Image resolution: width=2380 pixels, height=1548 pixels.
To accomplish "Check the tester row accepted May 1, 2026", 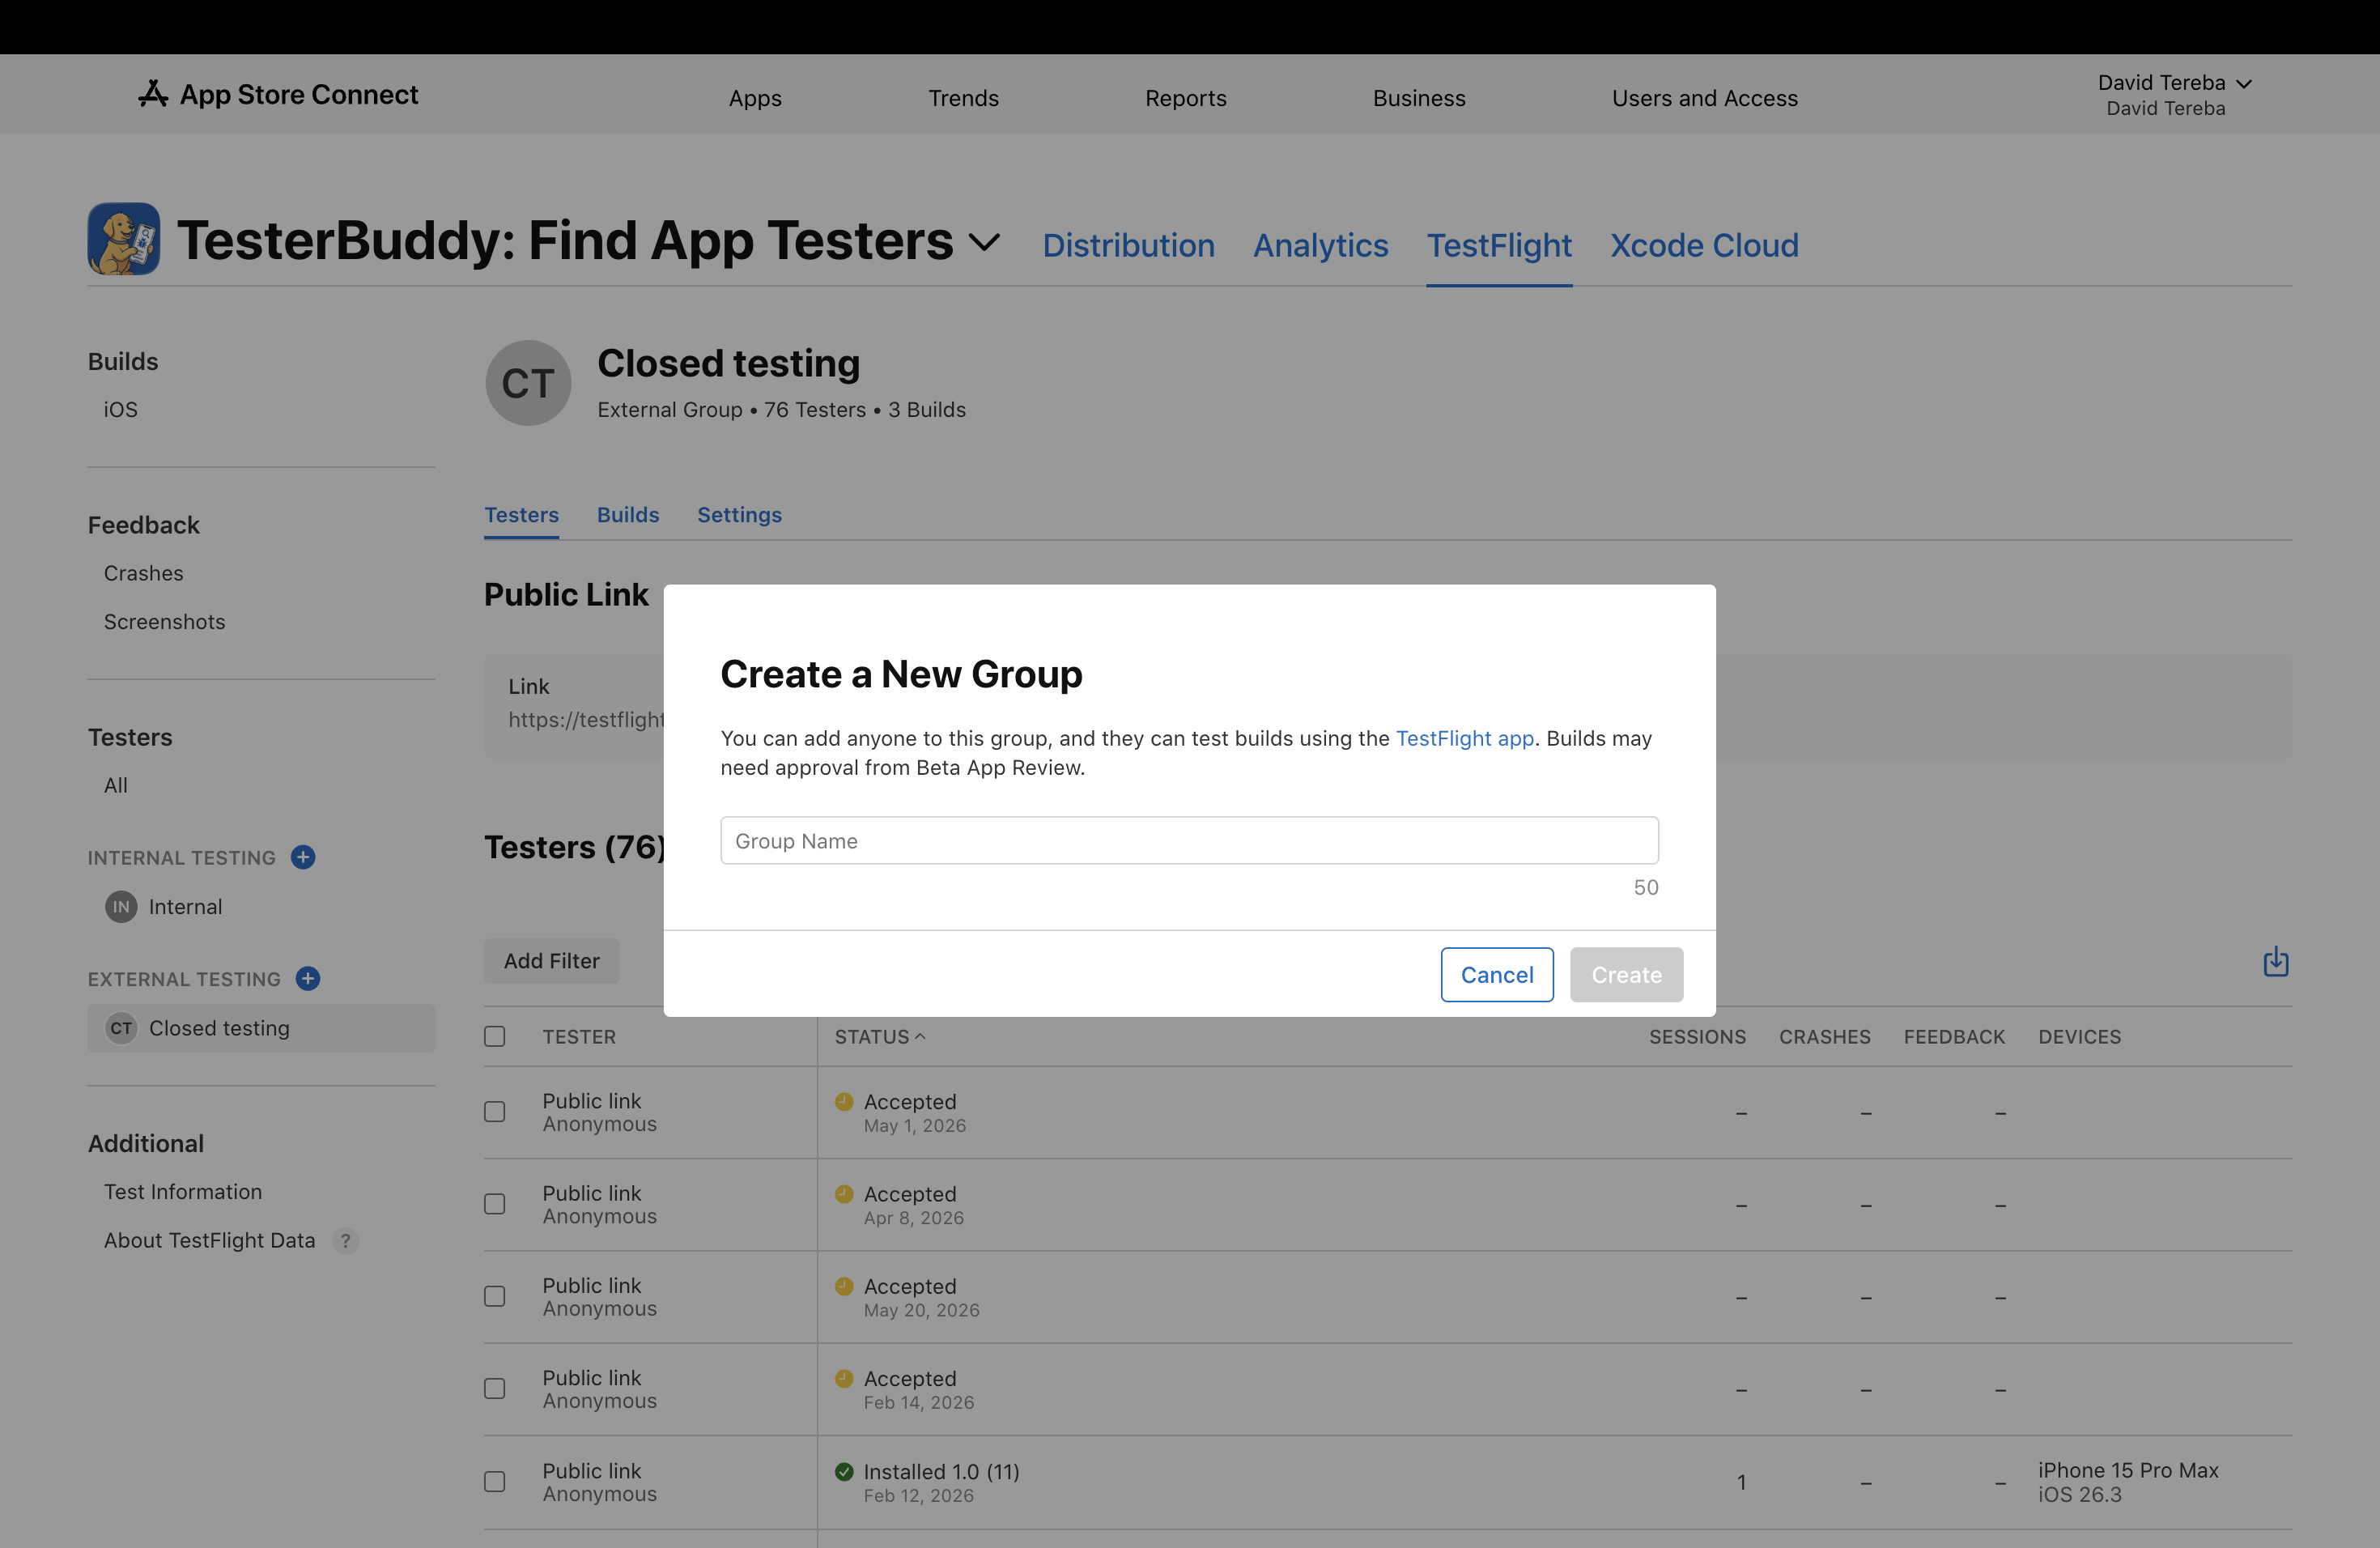I will coord(495,1112).
